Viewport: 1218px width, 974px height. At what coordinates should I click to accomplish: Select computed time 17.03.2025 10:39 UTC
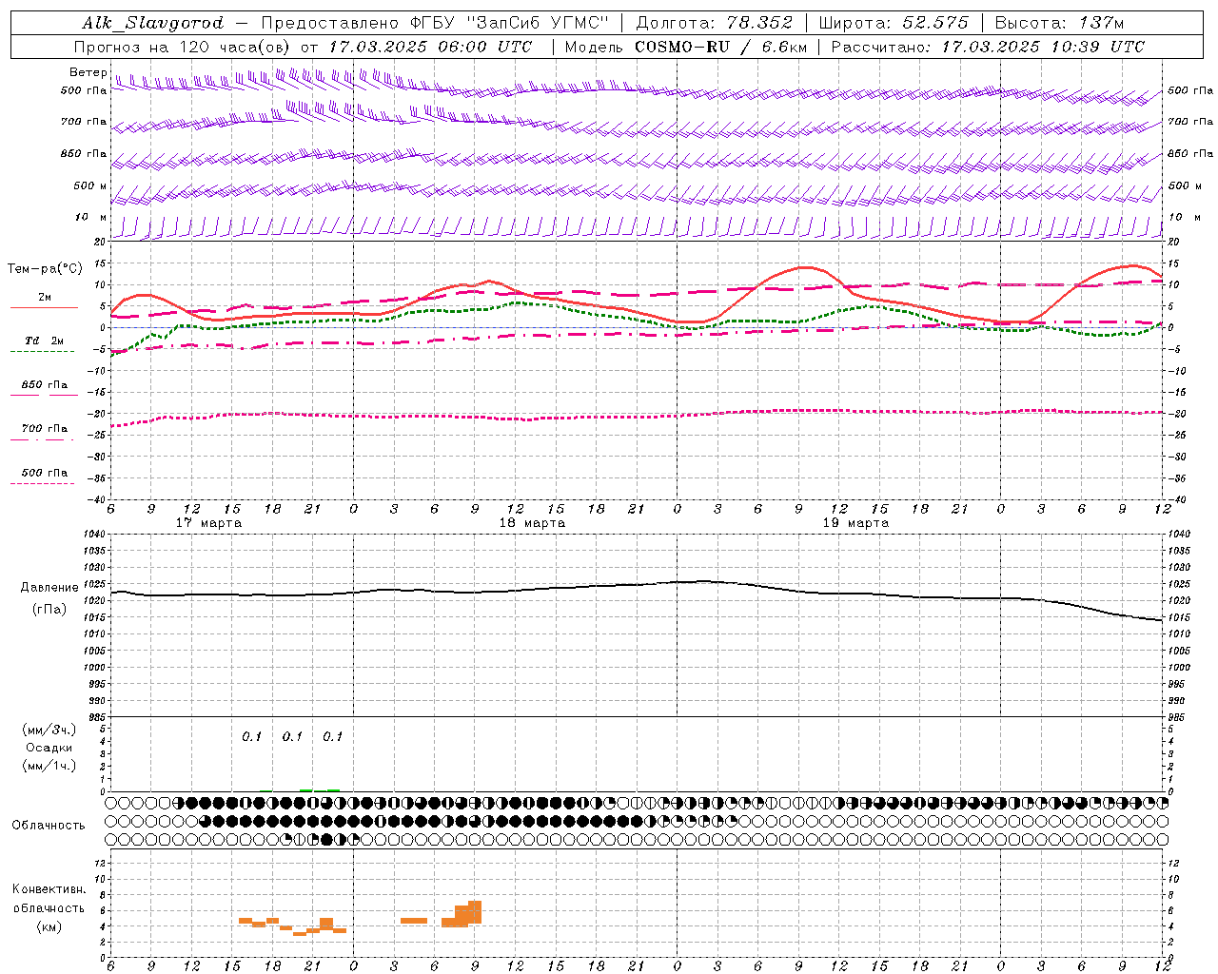click(x=1043, y=47)
